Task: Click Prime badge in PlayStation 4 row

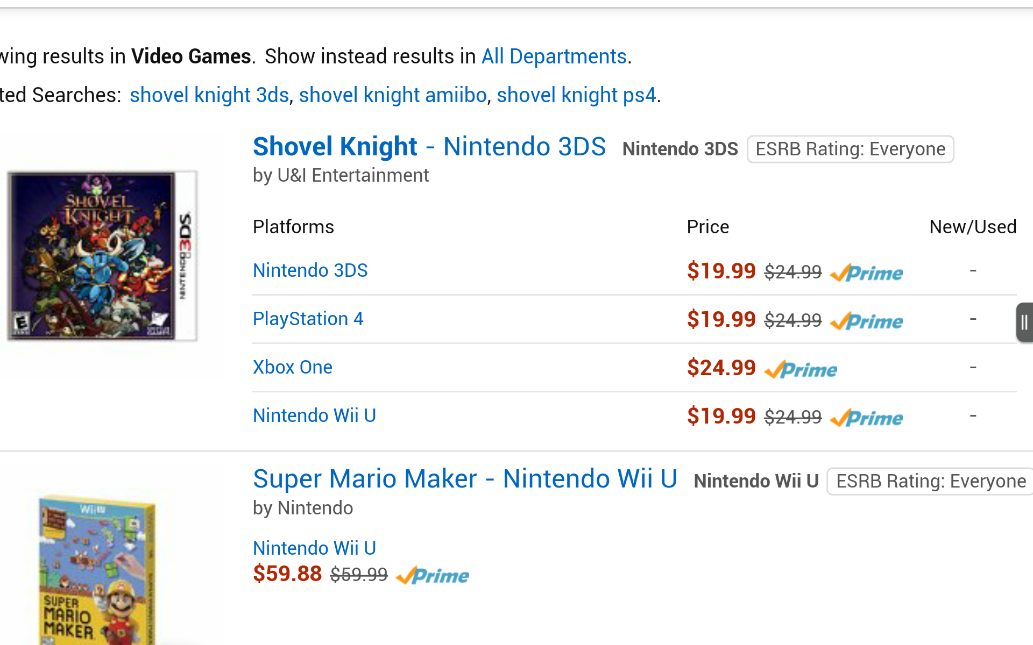Action: [x=866, y=321]
